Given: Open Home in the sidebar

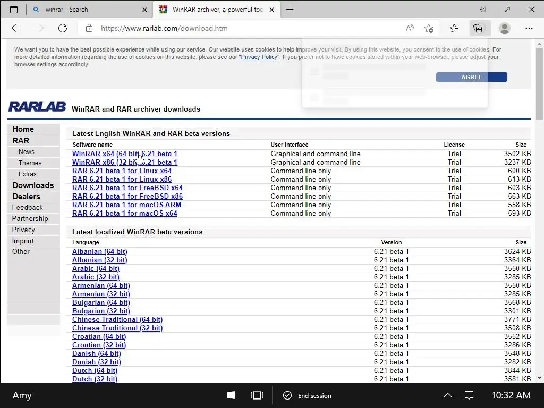Looking at the screenshot, I should (23, 129).
